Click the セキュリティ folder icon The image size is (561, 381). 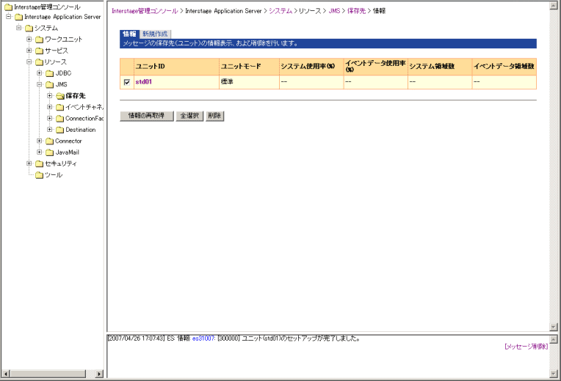click(x=40, y=164)
